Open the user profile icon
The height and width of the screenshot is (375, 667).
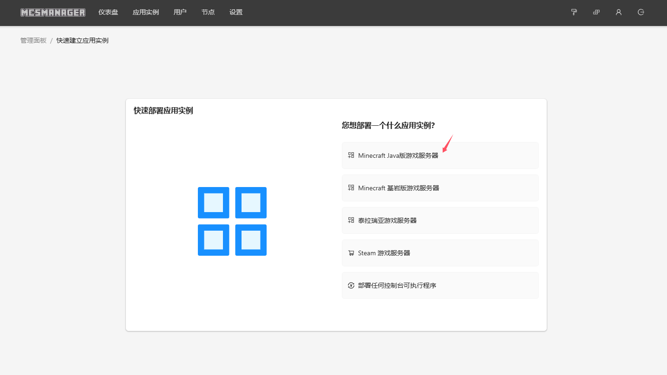619,13
